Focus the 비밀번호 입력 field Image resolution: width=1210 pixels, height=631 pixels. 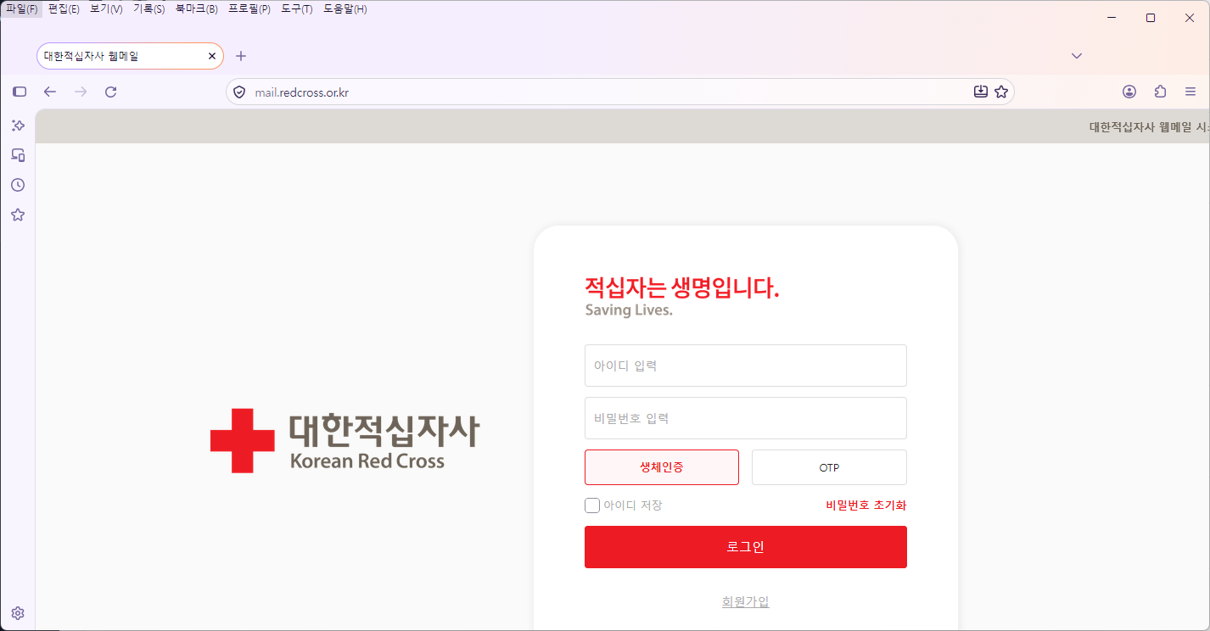746,418
